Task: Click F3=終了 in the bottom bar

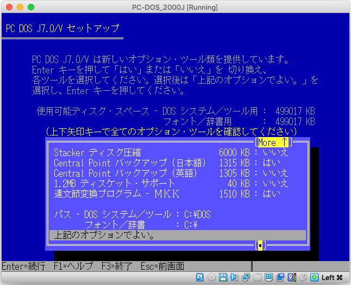Action: (117, 267)
